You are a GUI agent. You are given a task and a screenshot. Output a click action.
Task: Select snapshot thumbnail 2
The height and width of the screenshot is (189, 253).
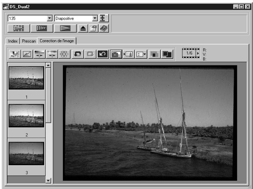point(26,116)
